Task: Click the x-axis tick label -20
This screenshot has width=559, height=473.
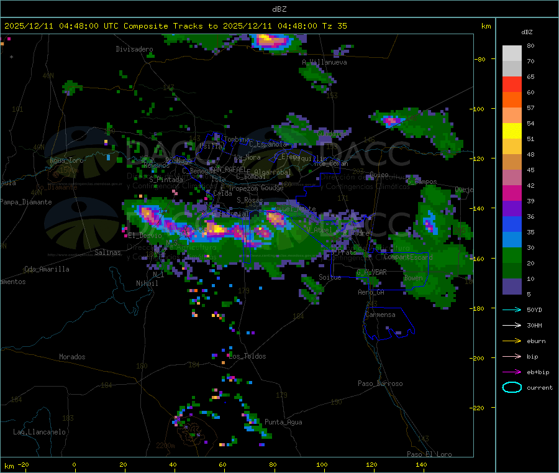Action: pyautogui.click(x=23, y=464)
